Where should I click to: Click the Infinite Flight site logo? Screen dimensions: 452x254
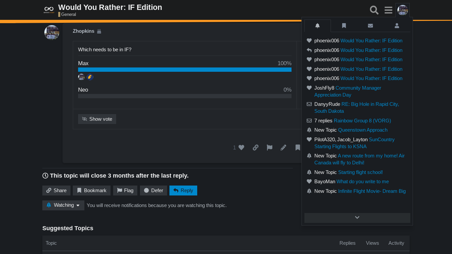coord(49,10)
